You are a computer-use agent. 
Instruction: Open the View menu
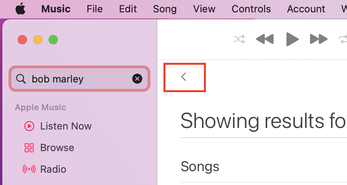(x=204, y=9)
